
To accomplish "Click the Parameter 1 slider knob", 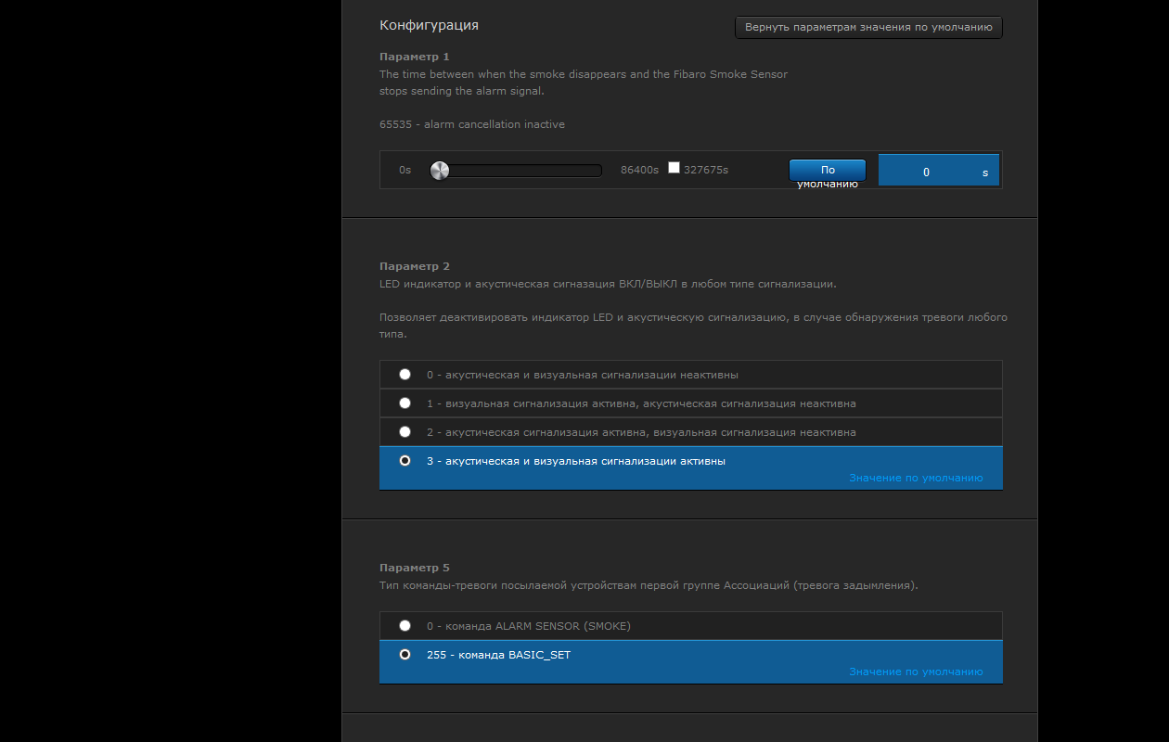I will [440, 170].
